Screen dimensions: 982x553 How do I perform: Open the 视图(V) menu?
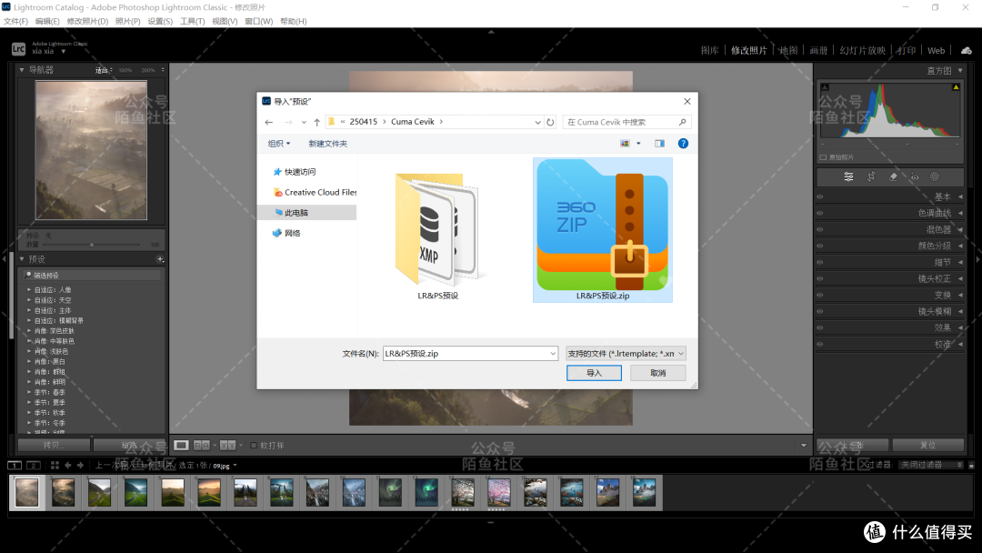pos(225,21)
